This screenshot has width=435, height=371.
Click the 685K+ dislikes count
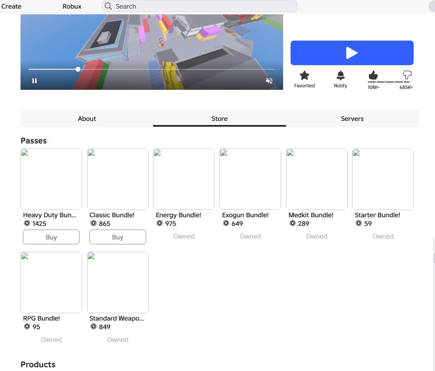tap(406, 87)
